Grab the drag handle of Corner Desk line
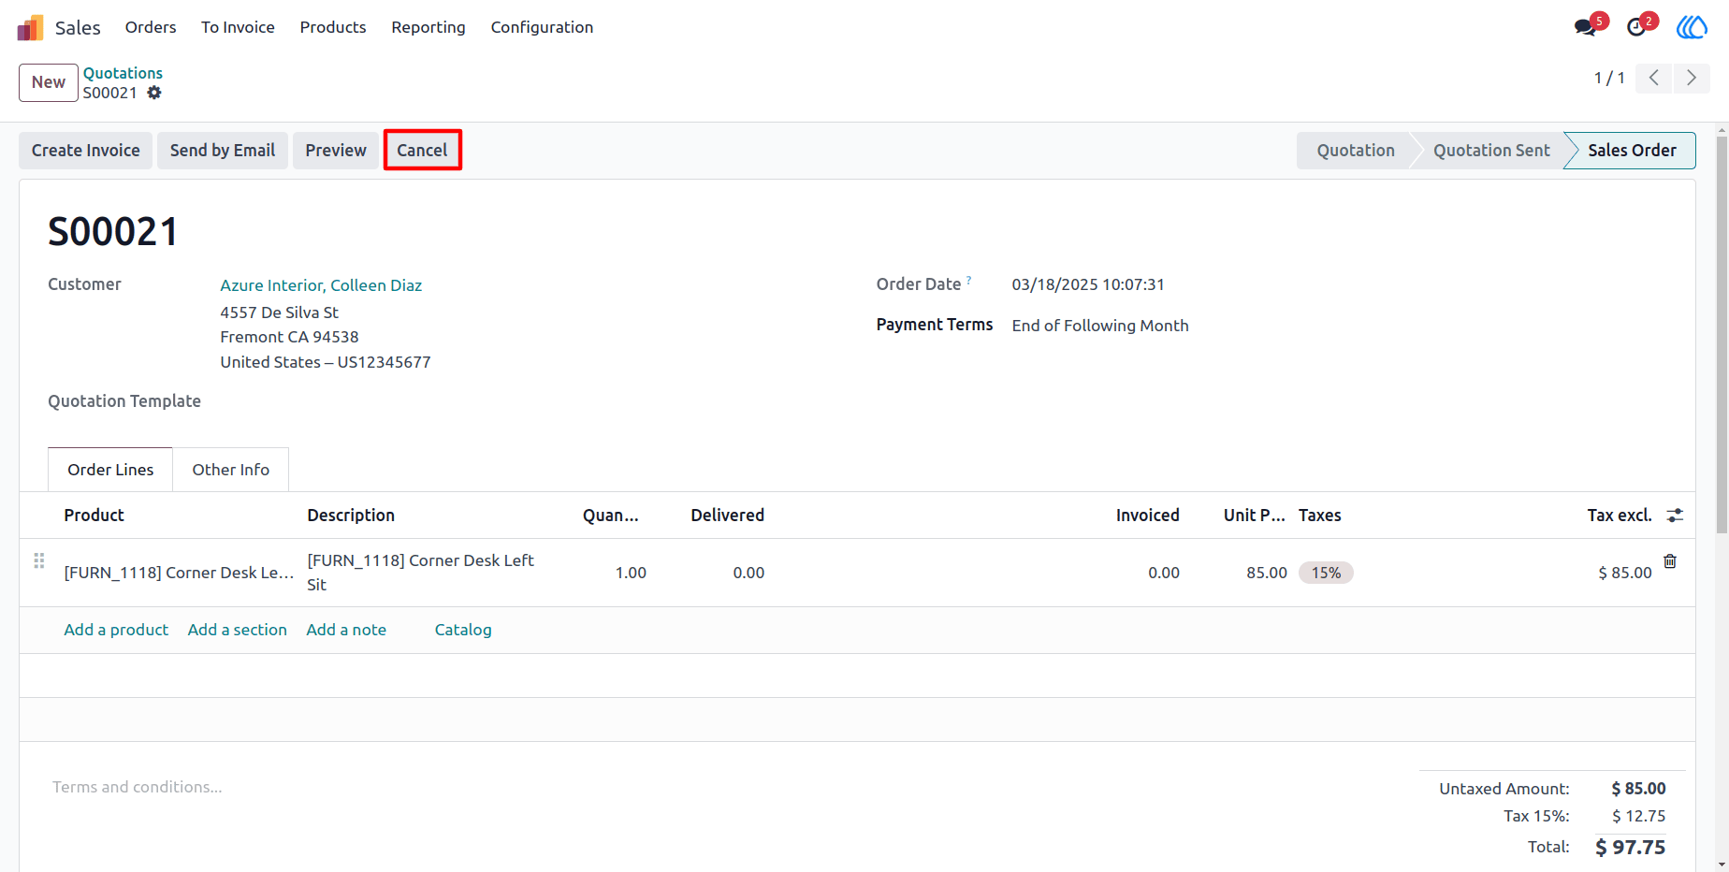The image size is (1729, 872). 39,560
